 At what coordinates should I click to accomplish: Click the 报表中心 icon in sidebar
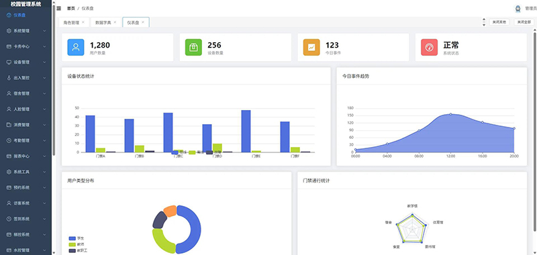9,156
